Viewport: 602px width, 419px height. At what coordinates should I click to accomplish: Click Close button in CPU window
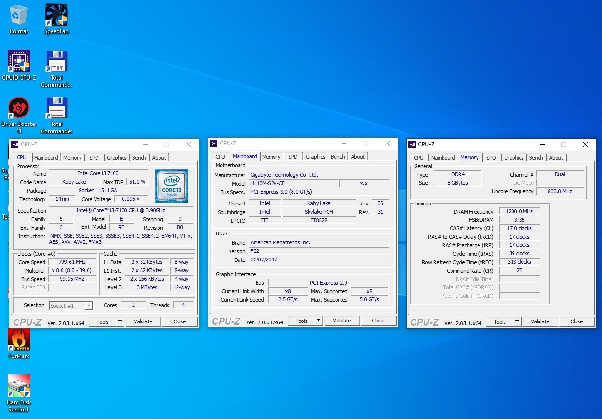pyautogui.click(x=179, y=321)
